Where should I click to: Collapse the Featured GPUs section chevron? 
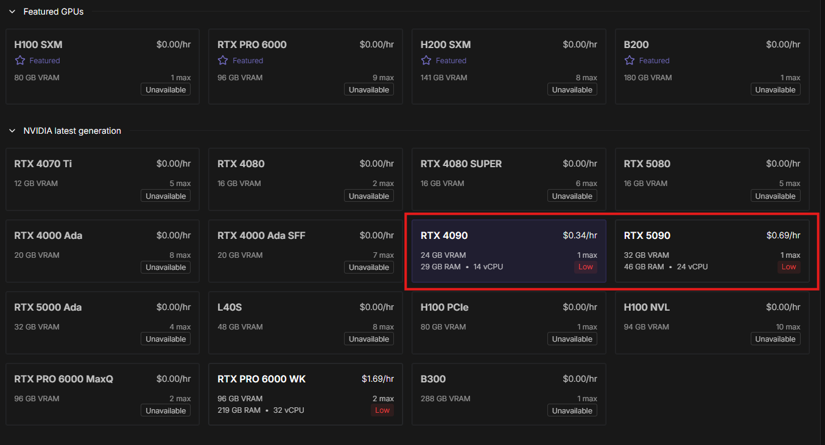[12, 12]
